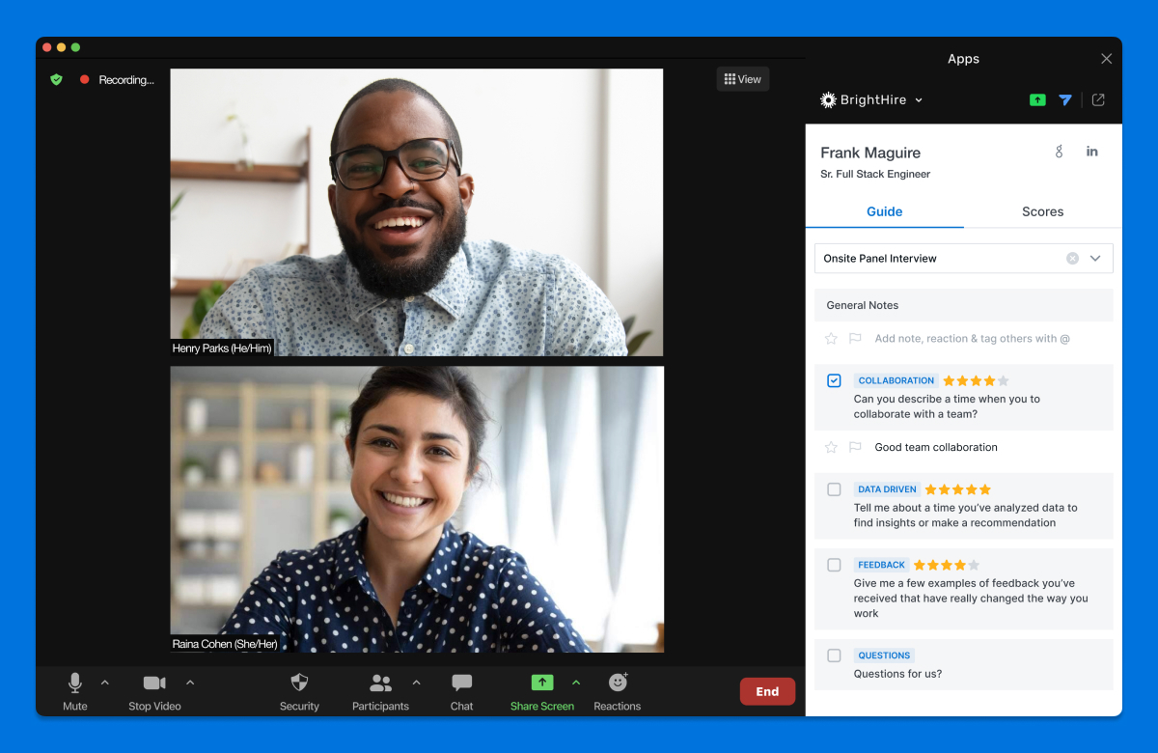1158x753 pixels.
Task: Expand the Onsite Panel Interview dropdown
Action: click(1095, 259)
